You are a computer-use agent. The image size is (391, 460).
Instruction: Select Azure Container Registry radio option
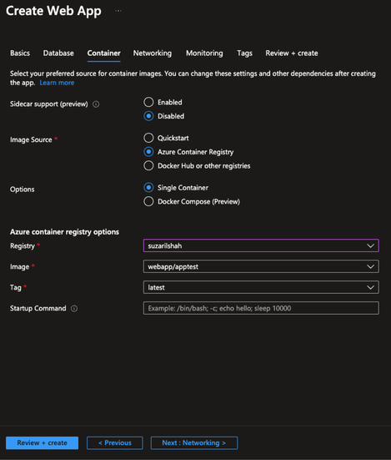(148, 152)
